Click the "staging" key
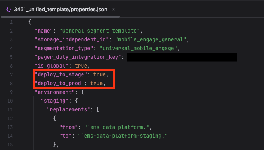This screenshot has width=264, height=150. 54,101
